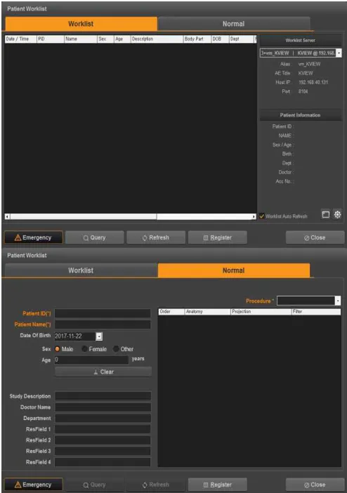The image size is (347, 493).
Task: Click the Date / Time column header
Action: point(21,39)
